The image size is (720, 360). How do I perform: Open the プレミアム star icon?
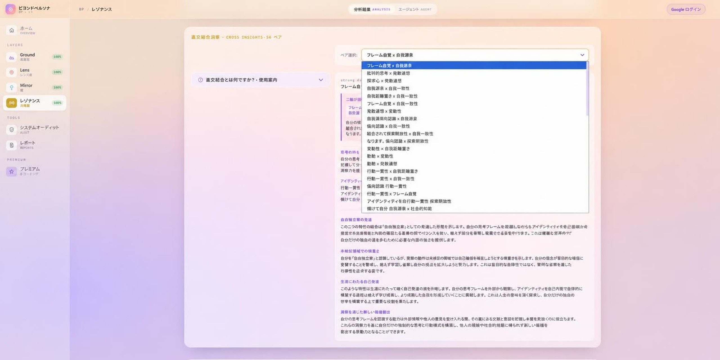point(12,171)
